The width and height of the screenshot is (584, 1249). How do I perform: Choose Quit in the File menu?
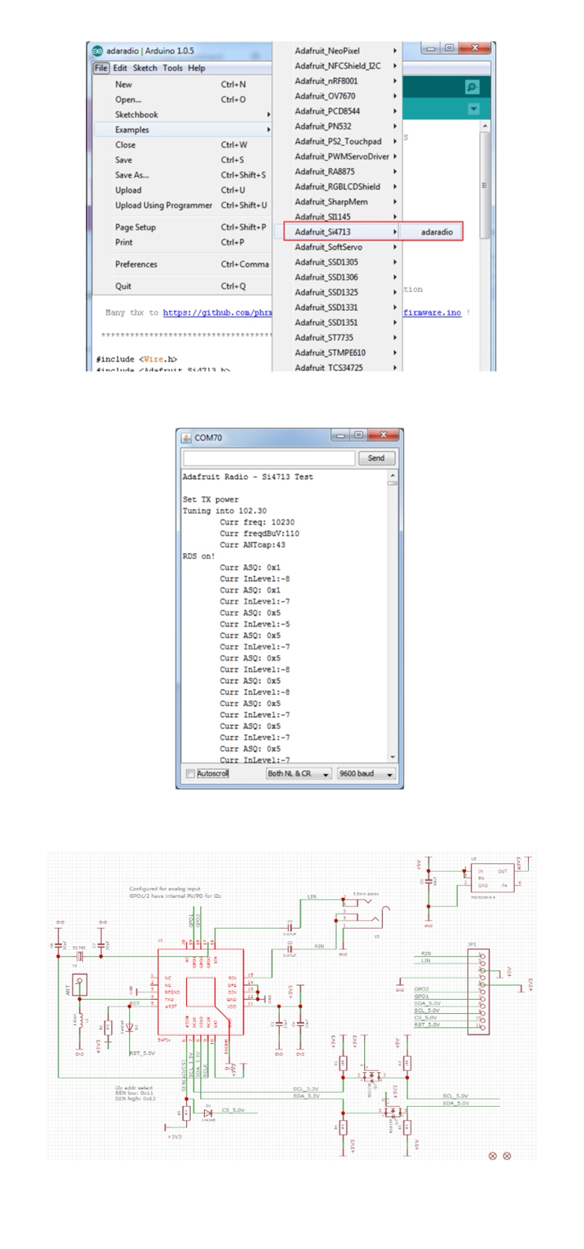tap(183, 286)
